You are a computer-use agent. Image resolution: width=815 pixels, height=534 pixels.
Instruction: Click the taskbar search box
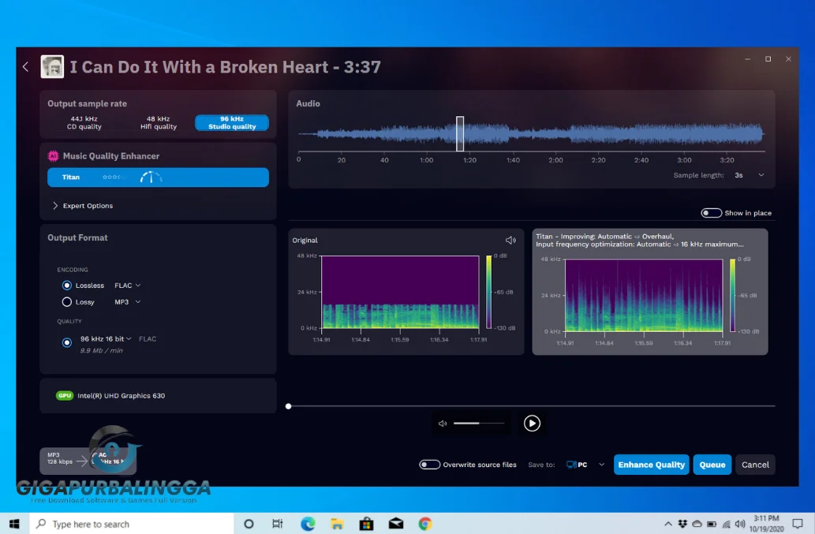point(132,524)
